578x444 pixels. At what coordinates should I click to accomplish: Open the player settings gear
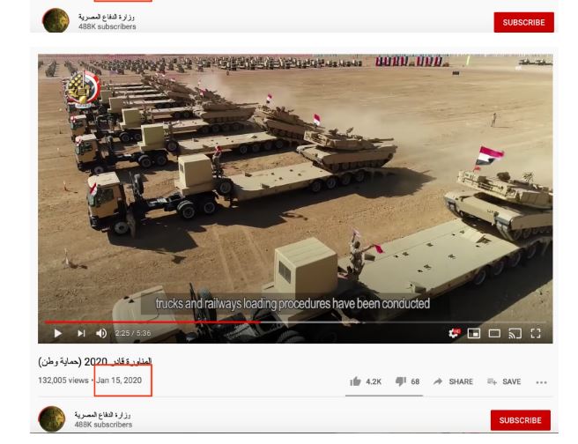pos(454,334)
